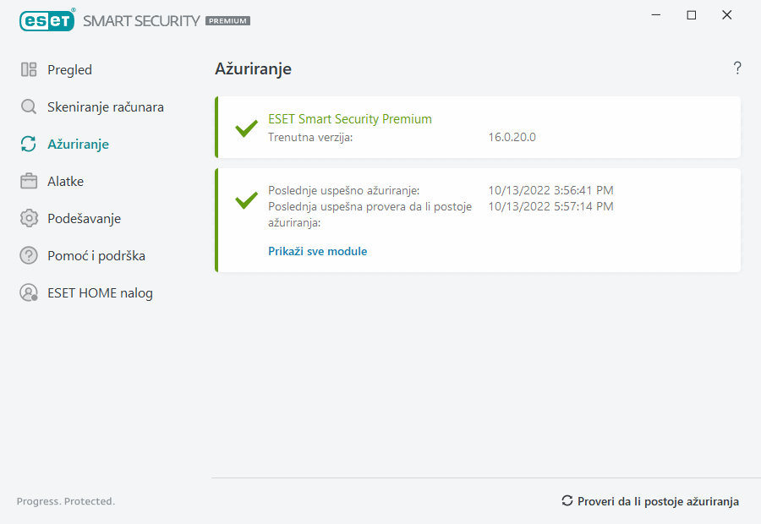This screenshot has height=524, width=761.
Task: Click the Ažuriranje refresh arrows icon
Action: pyautogui.click(x=29, y=145)
